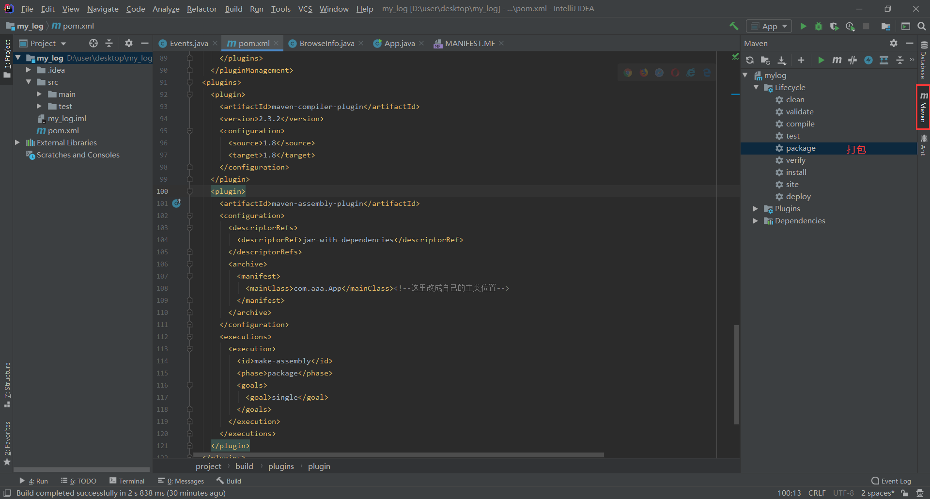Select the package lifecycle phase
This screenshot has height=499, width=930.
pos(828,148)
